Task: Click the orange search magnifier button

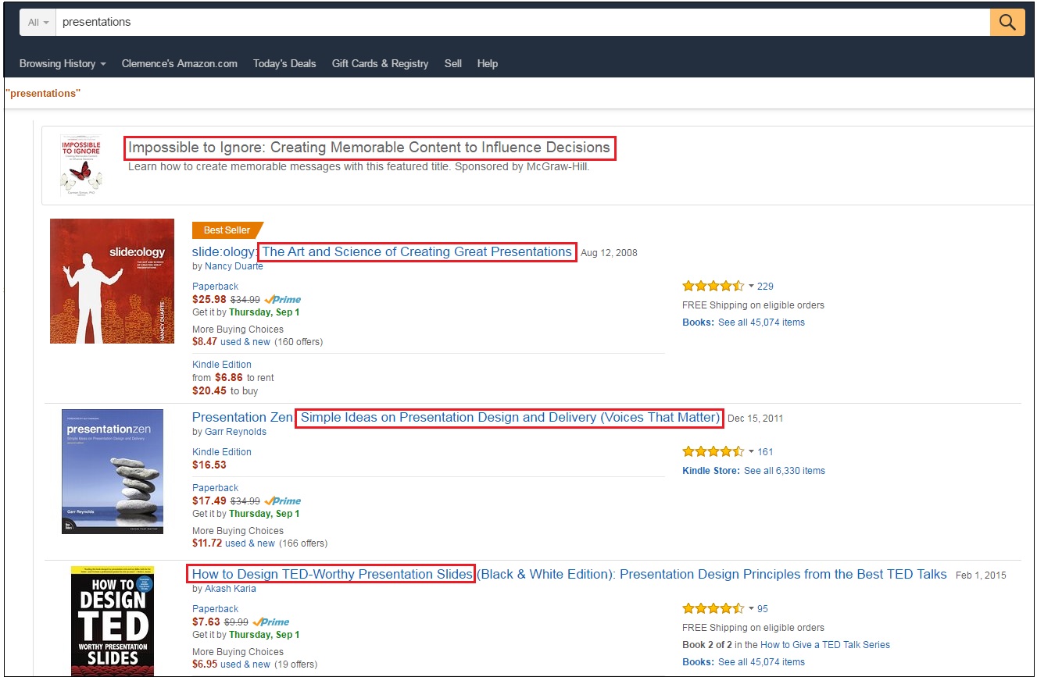Action: [1007, 22]
